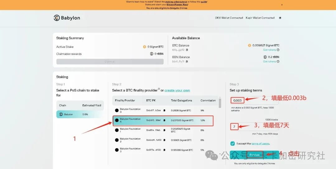Open OKX Wallet Connected menu
336x169 pixels.
point(229,18)
